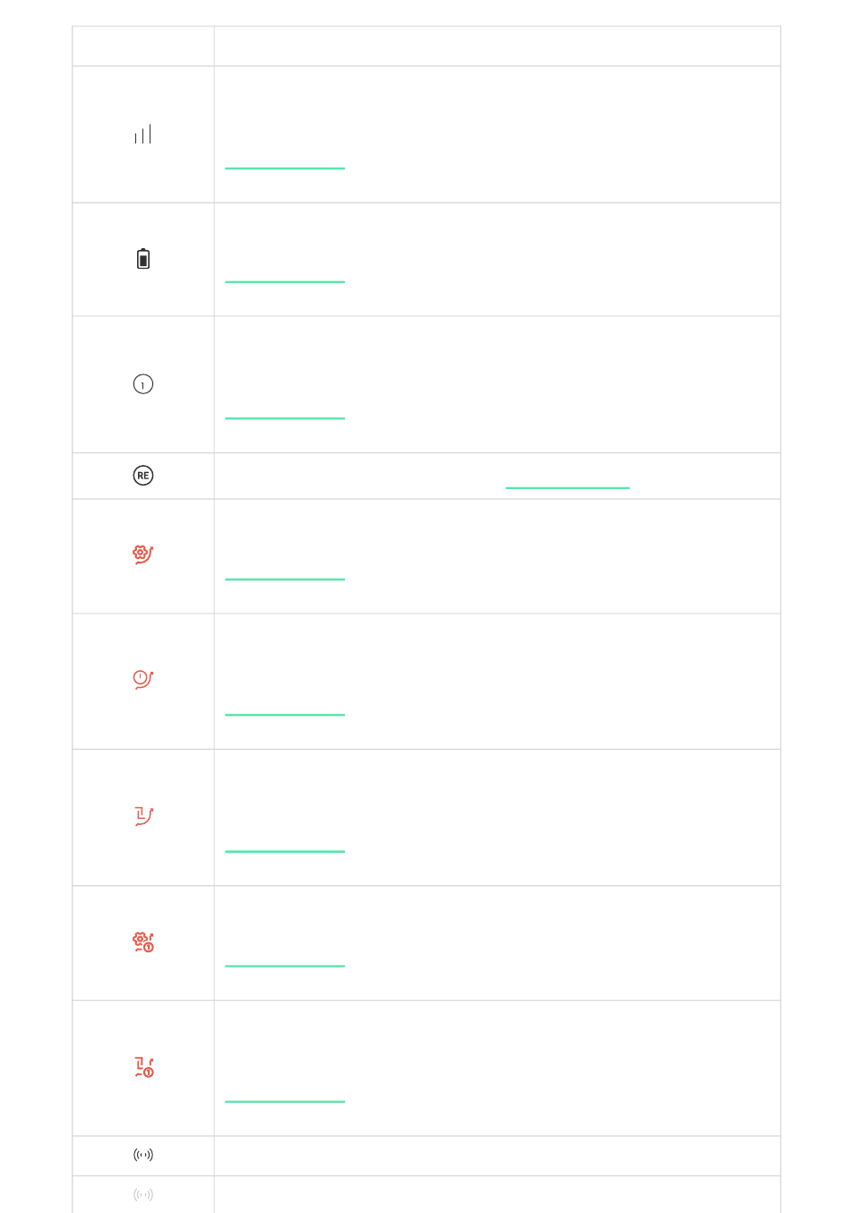Click the red number one with bell icon
The width and height of the screenshot is (851, 1213).
143,816
